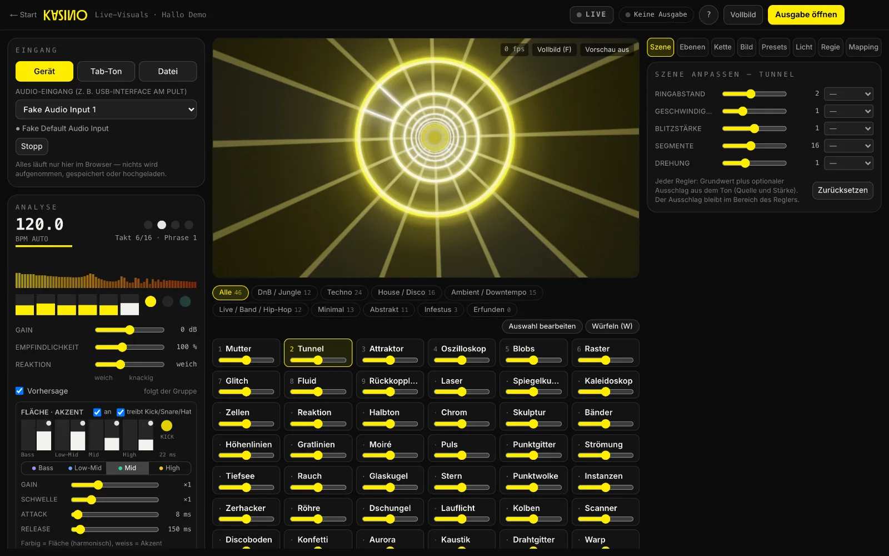Open the Ringabstand modulation dropdown
Viewport: 889px width, 556px height.
(x=848, y=94)
